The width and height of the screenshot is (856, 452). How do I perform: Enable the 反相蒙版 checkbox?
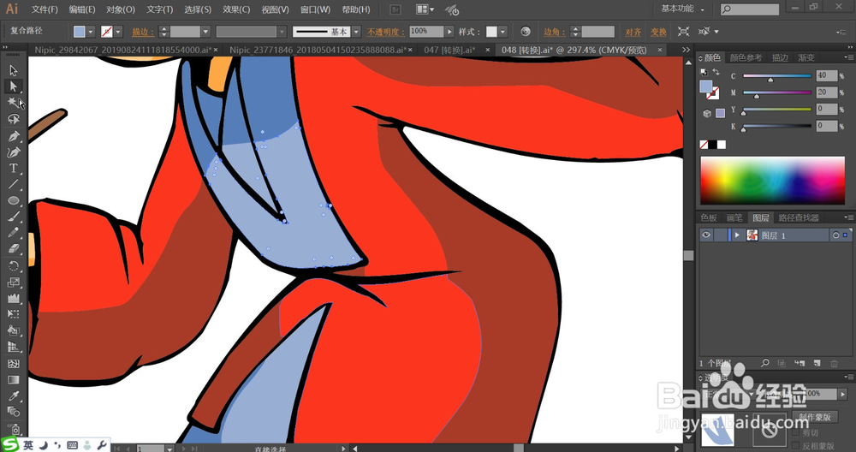796,445
